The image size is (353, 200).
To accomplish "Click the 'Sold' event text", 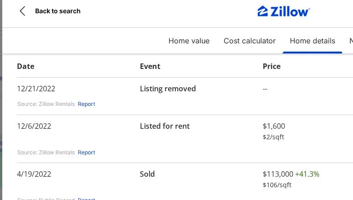I will pyautogui.click(x=147, y=174).
